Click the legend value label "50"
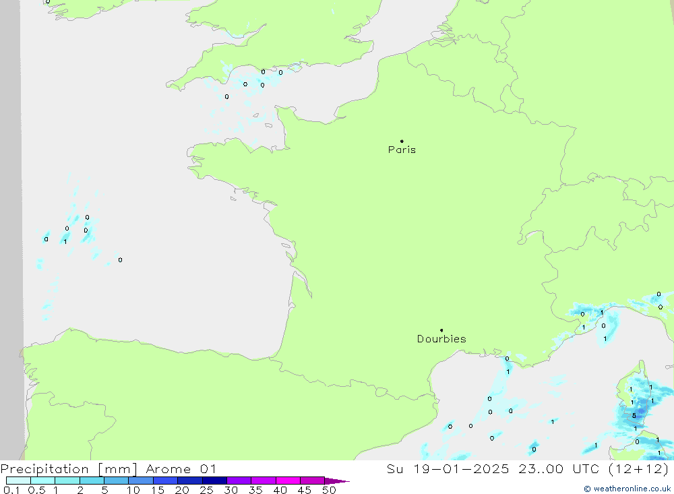Screen dimensions: 674x494 pyautogui.click(x=329, y=490)
